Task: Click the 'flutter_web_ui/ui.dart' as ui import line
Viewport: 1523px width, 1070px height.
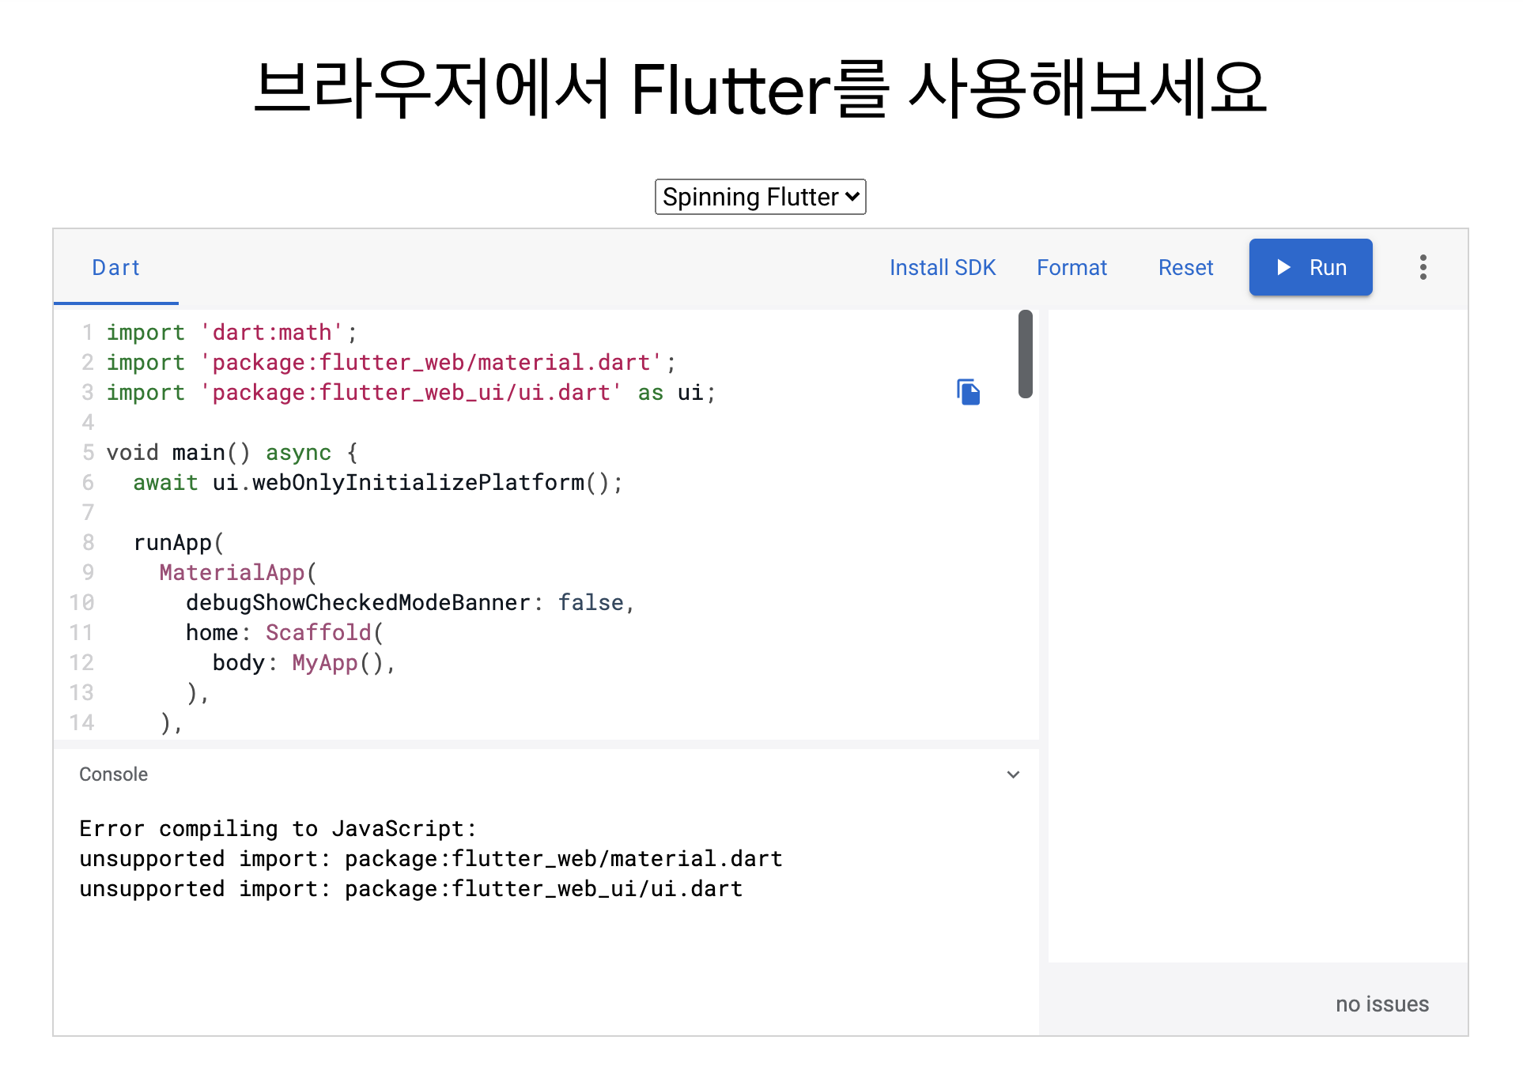Action: [x=411, y=393]
